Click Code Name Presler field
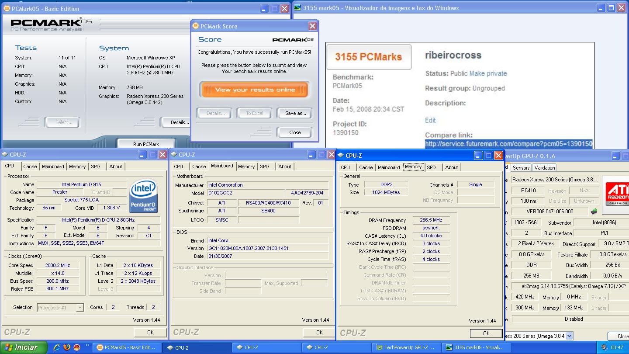Viewport: 629px width, 354px height. click(59, 192)
